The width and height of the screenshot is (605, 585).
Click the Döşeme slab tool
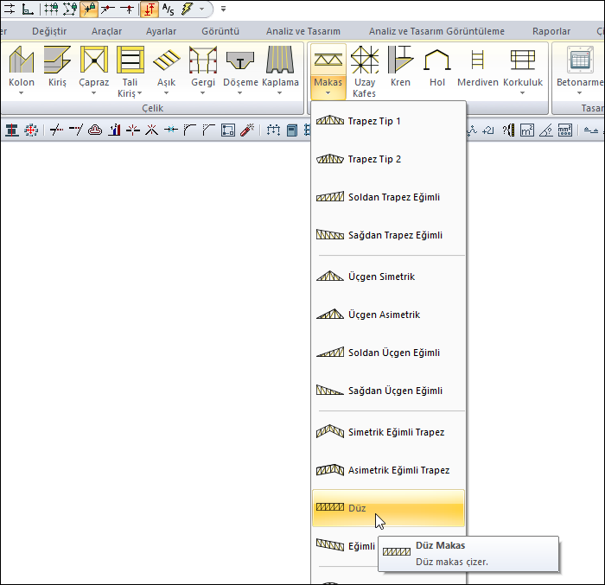pyautogui.click(x=241, y=60)
